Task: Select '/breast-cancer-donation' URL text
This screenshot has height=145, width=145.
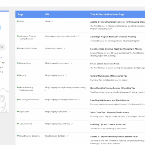Action: click(55, 136)
